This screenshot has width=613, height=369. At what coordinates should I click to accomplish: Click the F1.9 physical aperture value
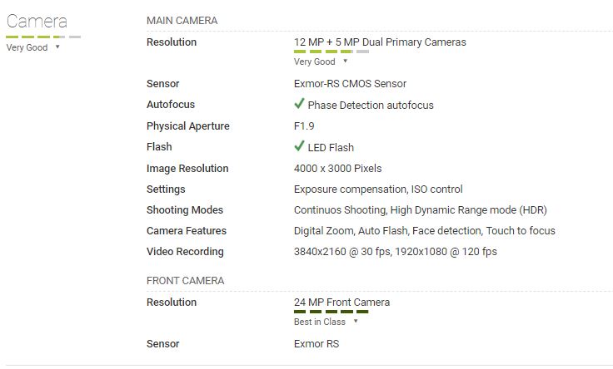pos(304,126)
